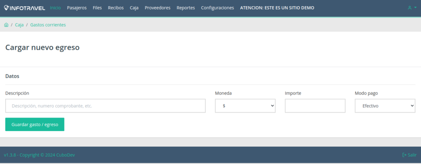Open the Pasajeros menu
The width and height of the screenshot is (421, 164).
point(77,8)
